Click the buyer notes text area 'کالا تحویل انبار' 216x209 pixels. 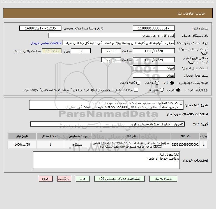pyautogui.click(x=106, y=160)
